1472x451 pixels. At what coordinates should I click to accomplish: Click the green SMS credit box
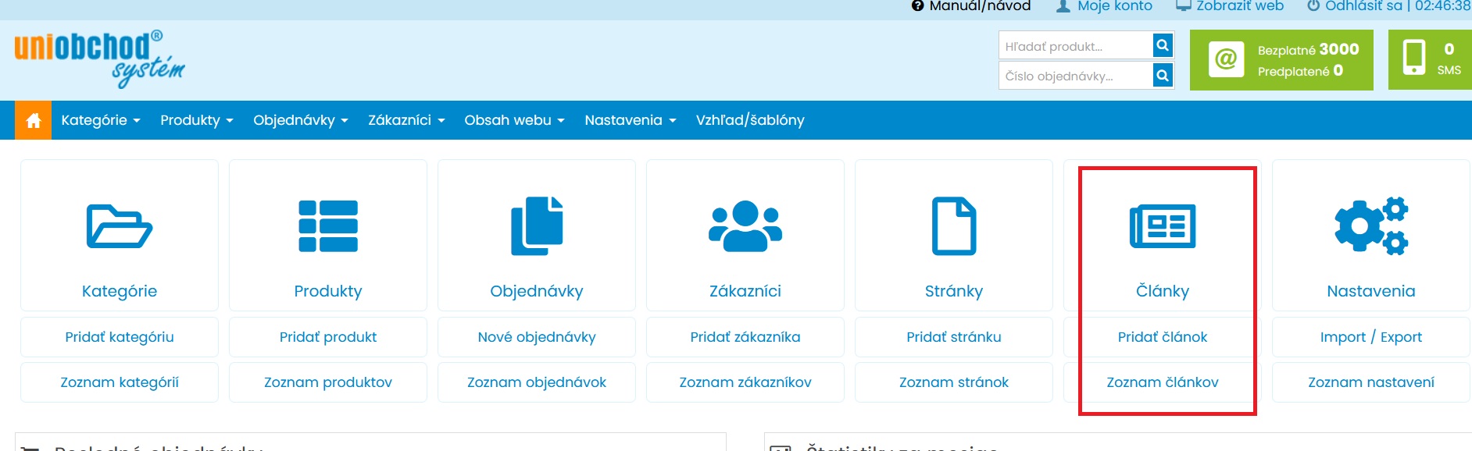(x=1430, y=59)
